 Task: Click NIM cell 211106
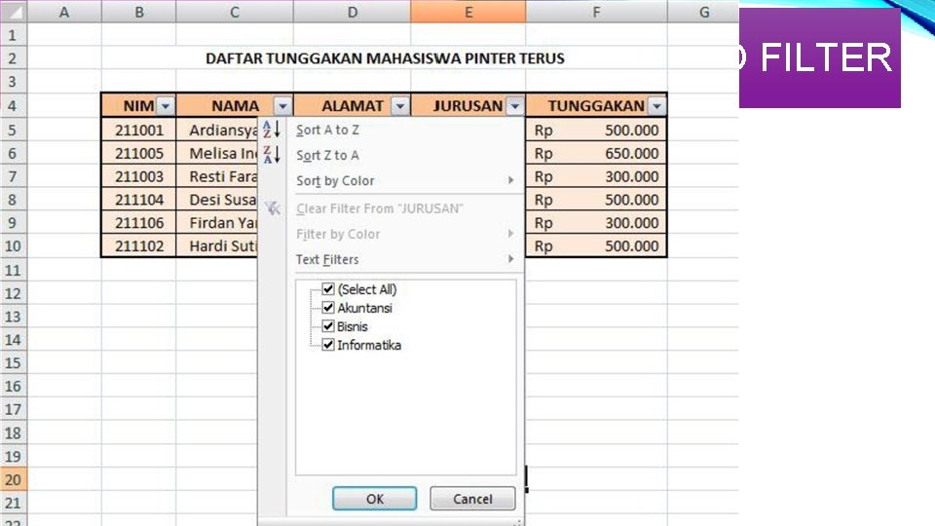(139, 223)
